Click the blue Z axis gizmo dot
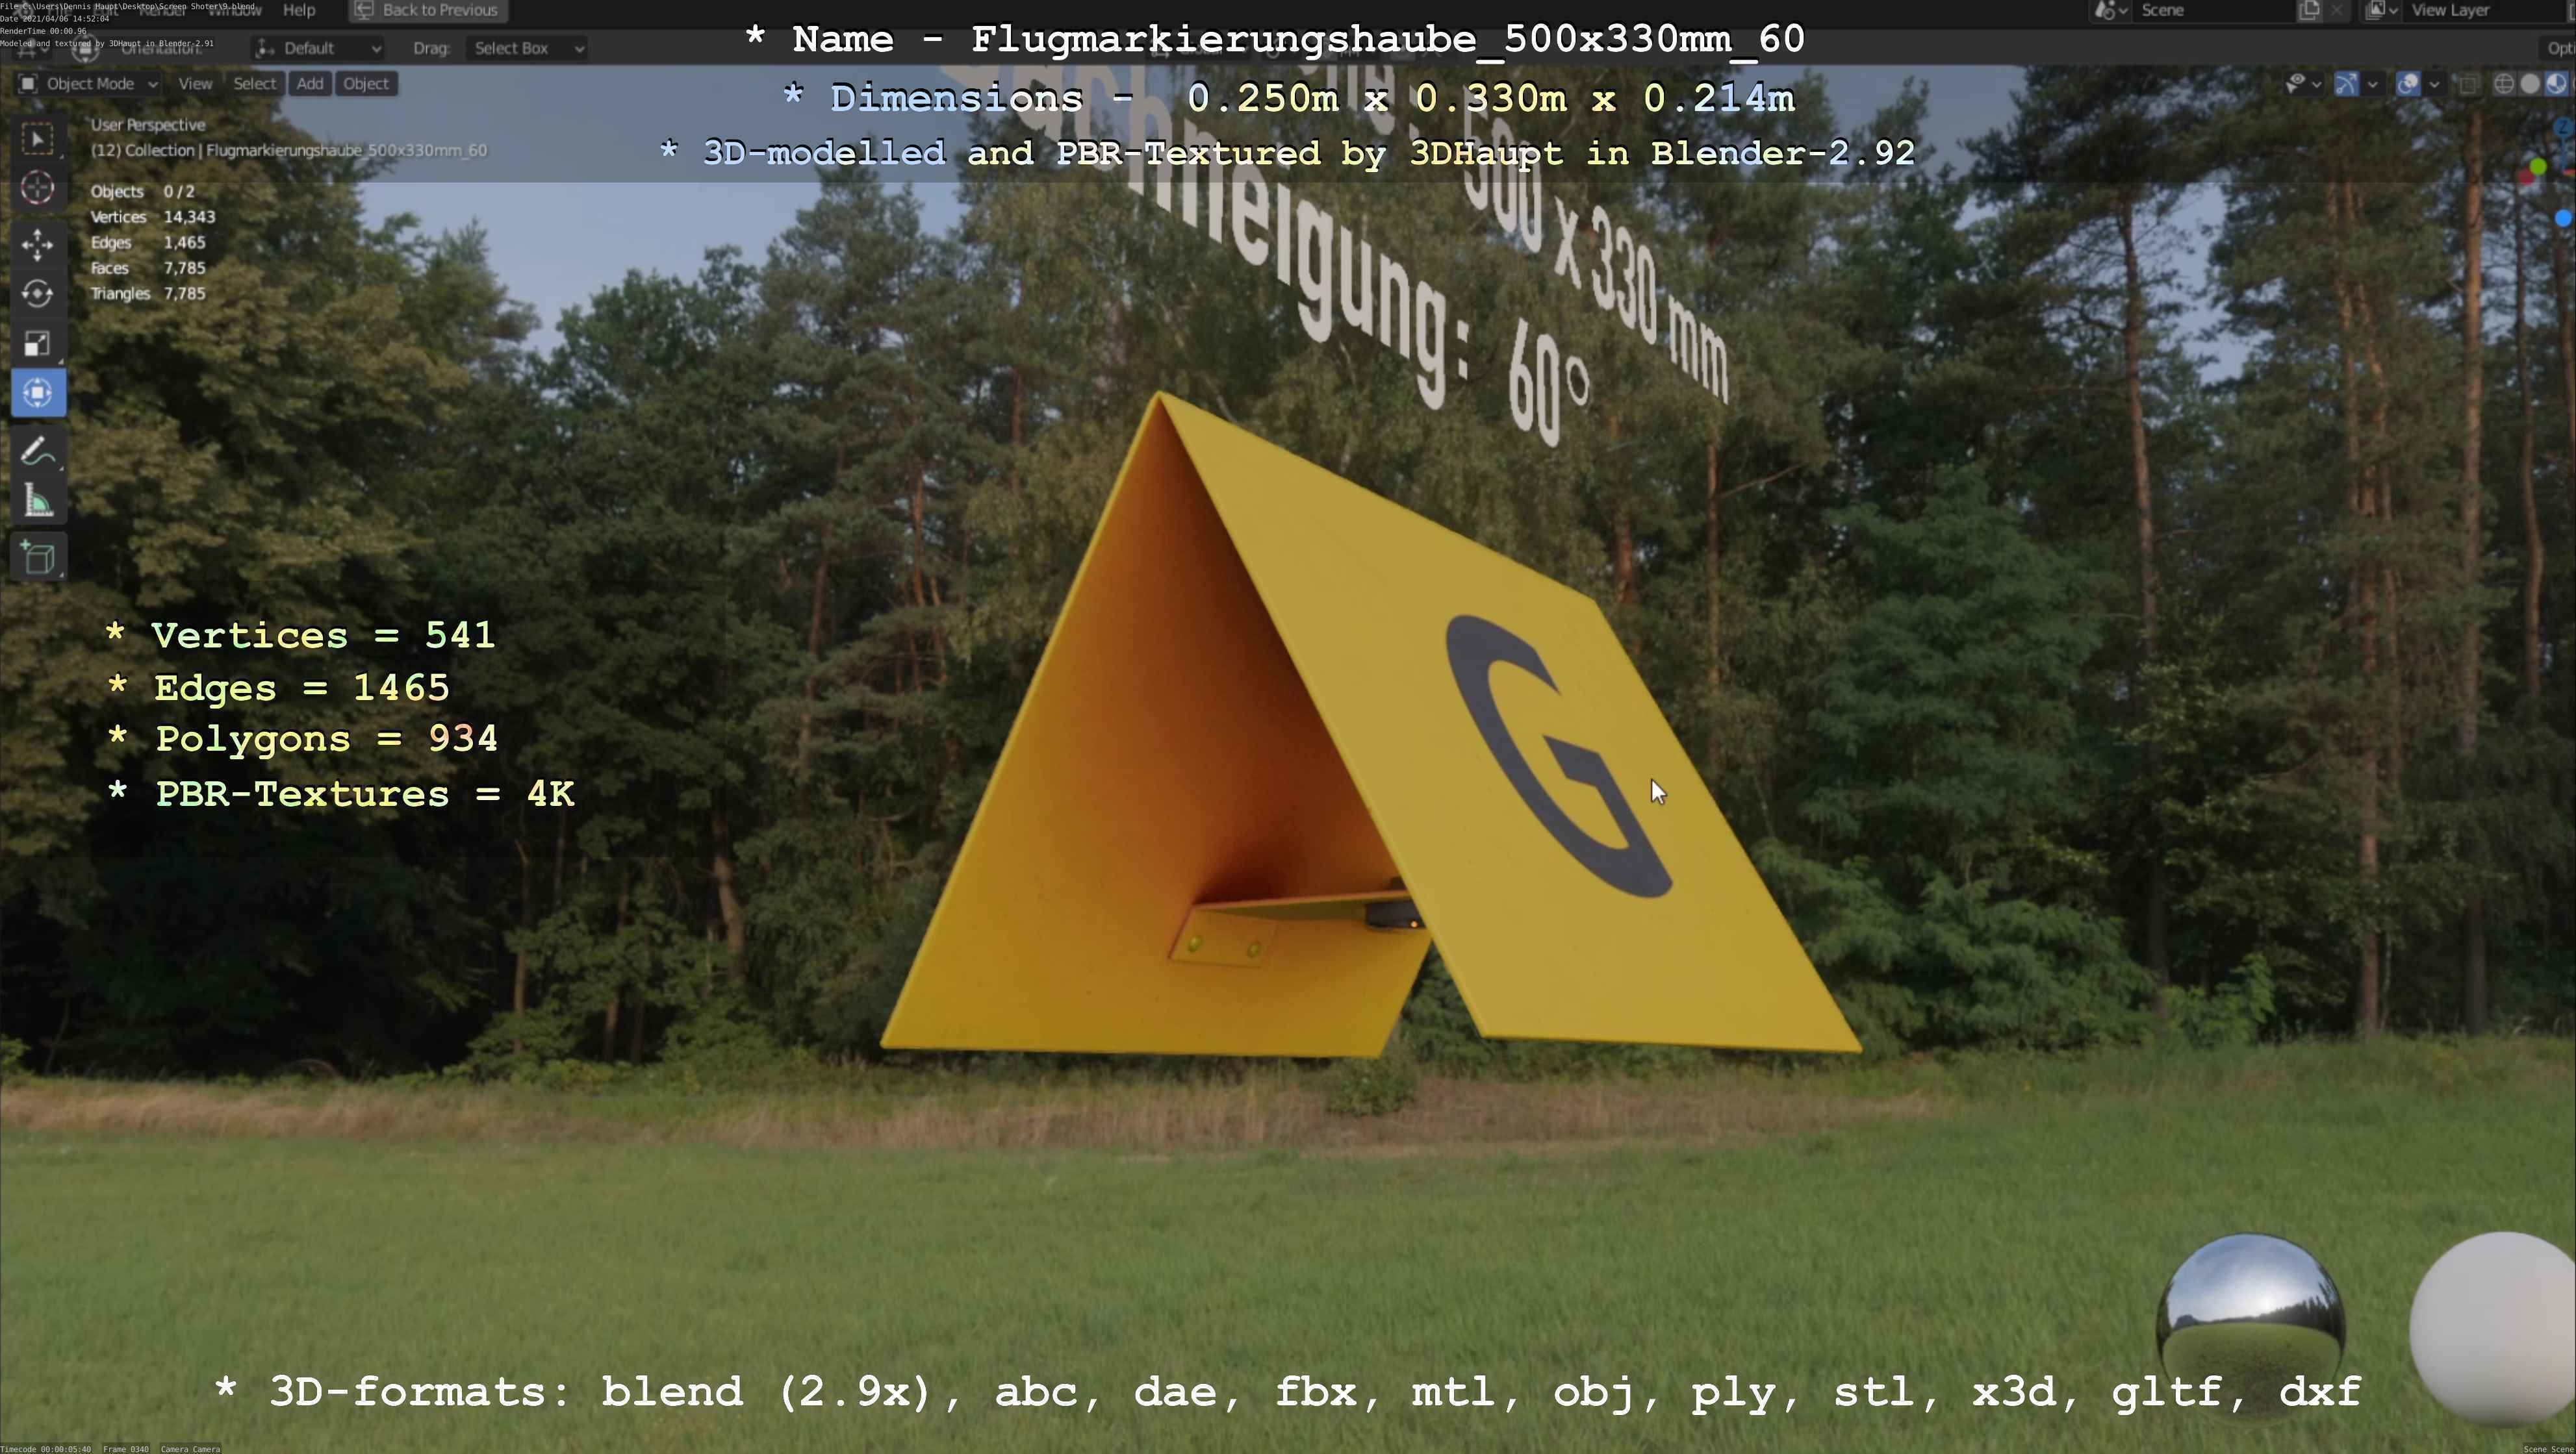This screenshot has height=1454, width=2576. [2563, 218]
